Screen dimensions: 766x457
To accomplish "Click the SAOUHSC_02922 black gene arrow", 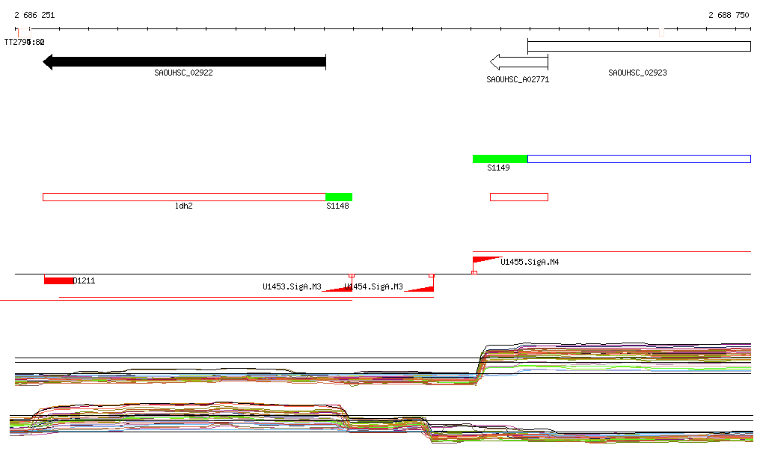I will [x=184, y=62].
